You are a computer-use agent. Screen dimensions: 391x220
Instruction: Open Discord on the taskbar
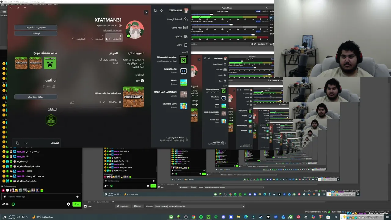tap(223, 217)
